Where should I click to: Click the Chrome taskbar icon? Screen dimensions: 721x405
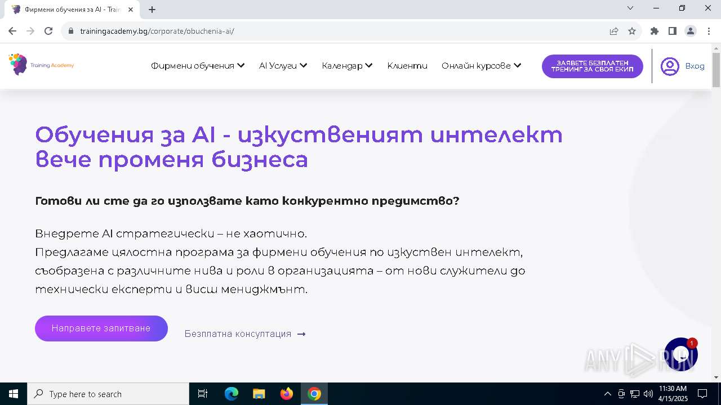pyautogui.click(x=314, y=394)
